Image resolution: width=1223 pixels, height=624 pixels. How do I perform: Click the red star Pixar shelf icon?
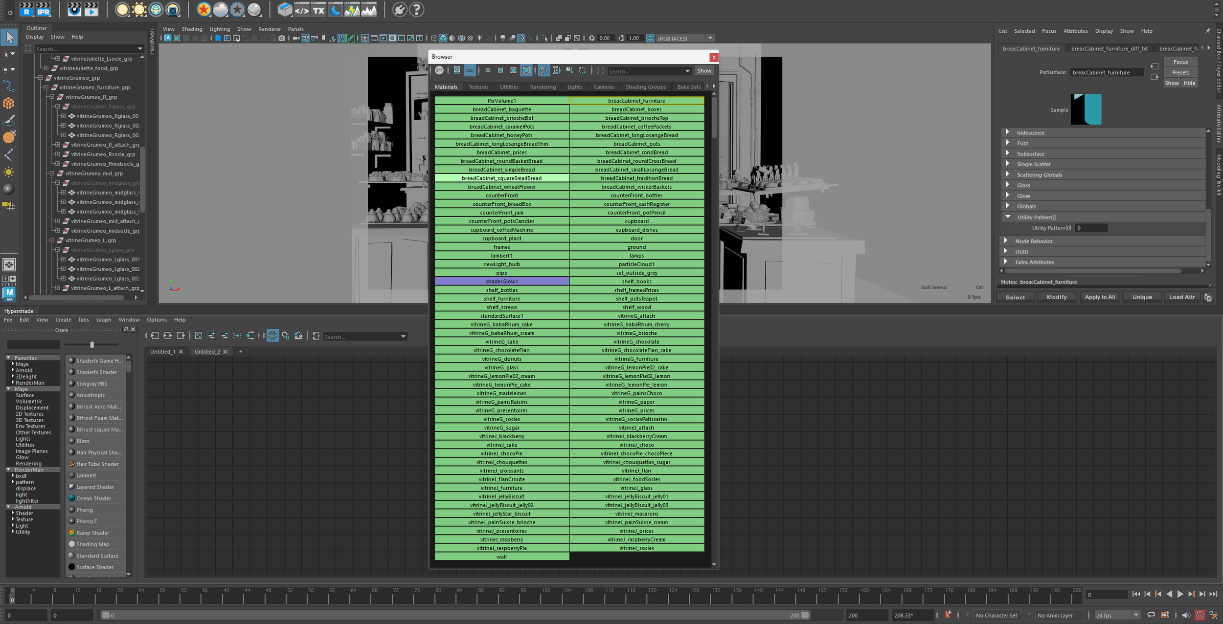pos(204,9)
